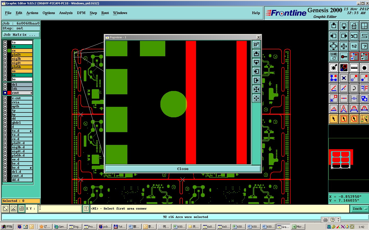Click the green swatch of cs layer

(9, 51)
